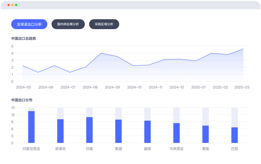Click the 中国出口总趋势 chart title

(x=24, y=39)
